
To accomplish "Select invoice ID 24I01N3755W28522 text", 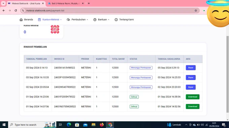I will [65, 107].
